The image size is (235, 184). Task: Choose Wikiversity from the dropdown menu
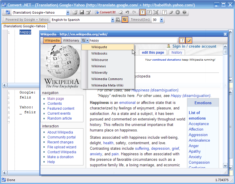point(108,73)
